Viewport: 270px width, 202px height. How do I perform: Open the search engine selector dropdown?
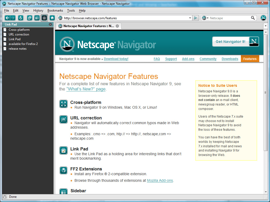[x=205, y=18]
